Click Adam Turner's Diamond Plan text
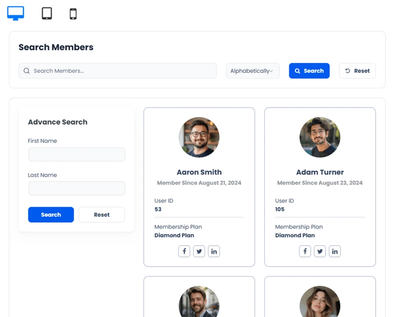This screenshot has height=317, width=395. point(295,236)
